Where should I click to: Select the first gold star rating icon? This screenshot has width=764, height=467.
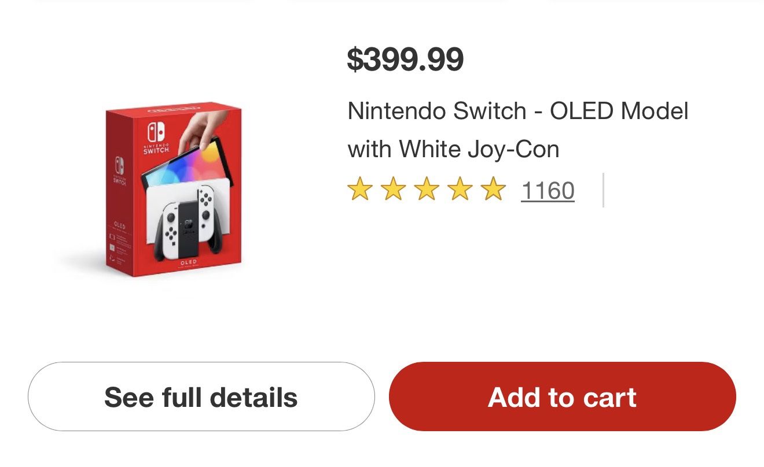(x=359, y=190)
